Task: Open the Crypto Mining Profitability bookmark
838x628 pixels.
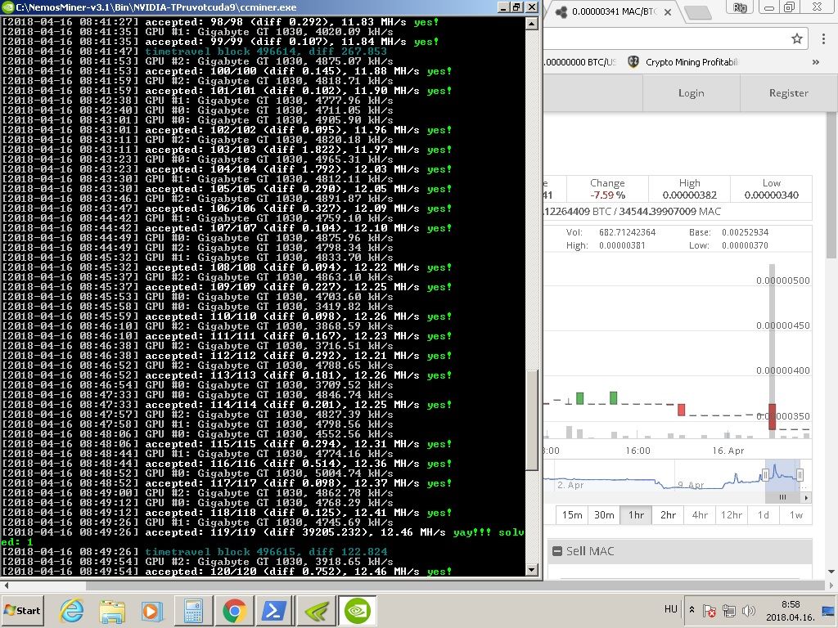Action: click(x=683, y=62)
